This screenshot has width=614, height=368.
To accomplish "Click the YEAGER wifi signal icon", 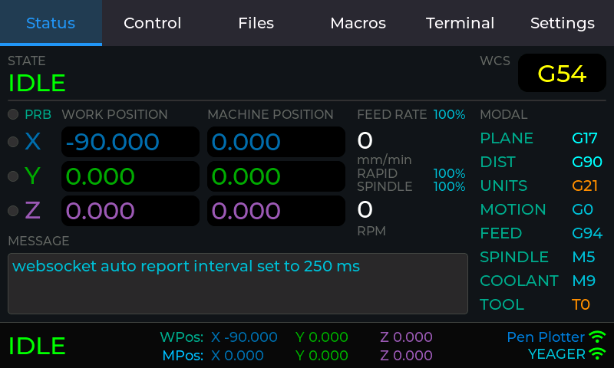I will click(598, 353).
